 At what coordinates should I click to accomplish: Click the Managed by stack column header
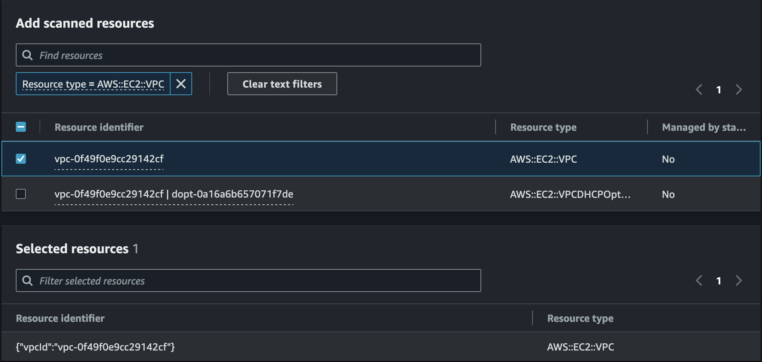click(703, 127)
